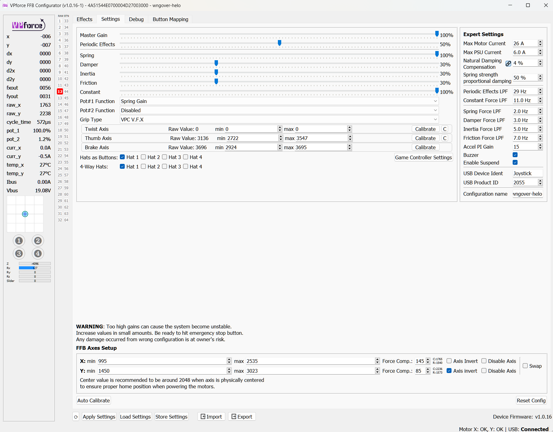Click the joystick position indicator dot

point(25,214)
